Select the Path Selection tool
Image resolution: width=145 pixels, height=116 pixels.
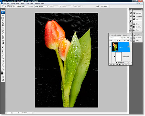pyautogui.click(x=3, y=56)
